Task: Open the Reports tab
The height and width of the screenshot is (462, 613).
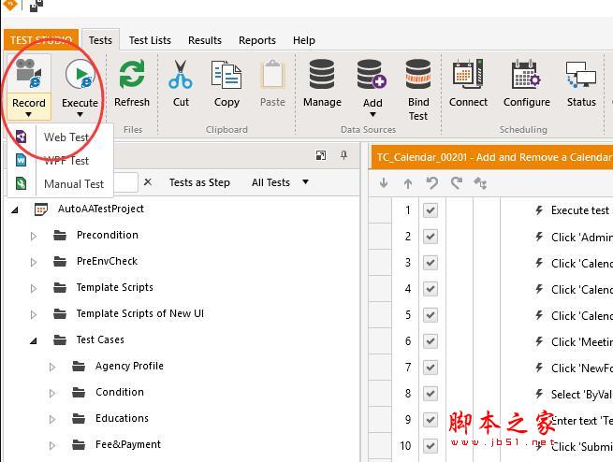Action: pyautogui.click(x=256, y=40)
